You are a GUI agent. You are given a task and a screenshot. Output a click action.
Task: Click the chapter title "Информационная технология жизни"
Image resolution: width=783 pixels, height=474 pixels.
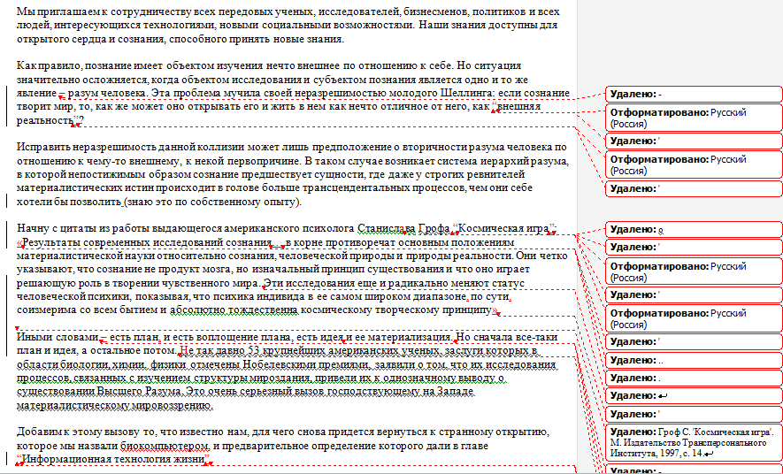click(x=114, y=459)
